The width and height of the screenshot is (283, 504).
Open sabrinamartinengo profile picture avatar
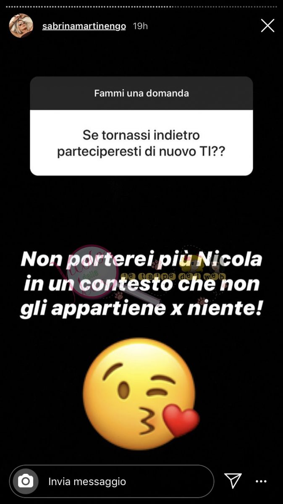tap(21, 26)
